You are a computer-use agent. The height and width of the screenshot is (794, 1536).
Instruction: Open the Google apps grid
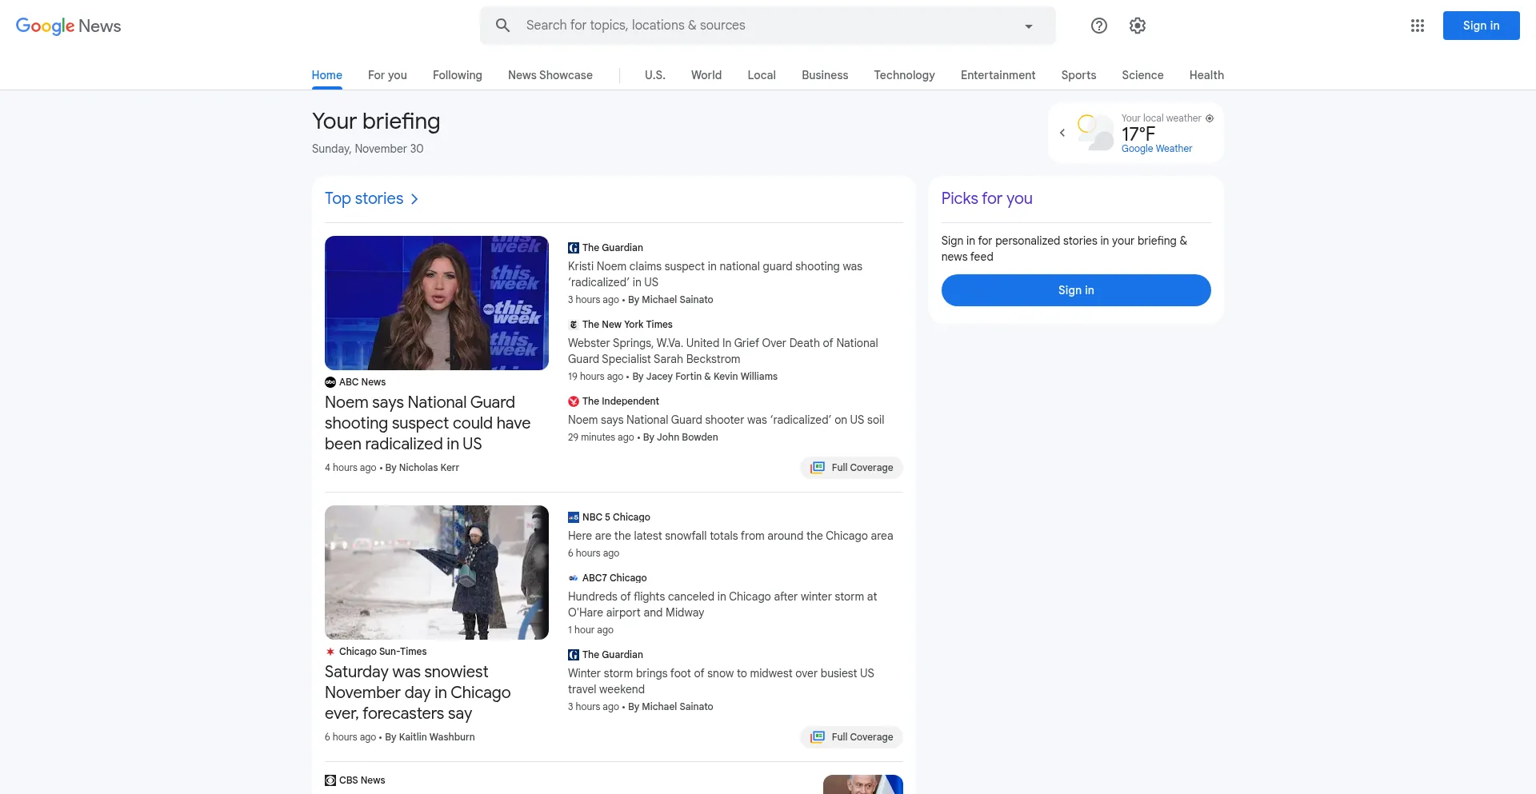click(1418, 26)
